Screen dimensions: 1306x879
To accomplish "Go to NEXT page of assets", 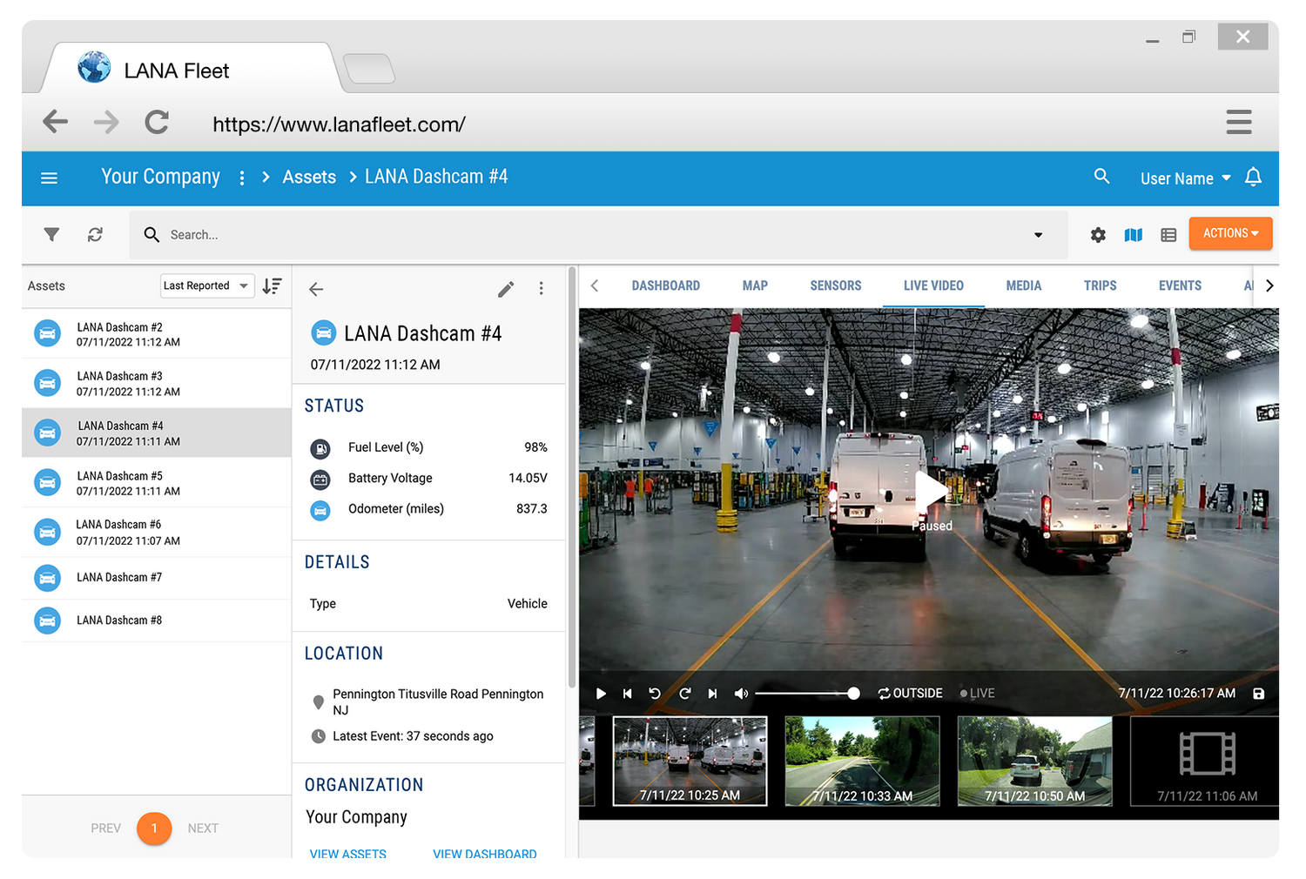I will pyautogui.click(x=203, y=829).
